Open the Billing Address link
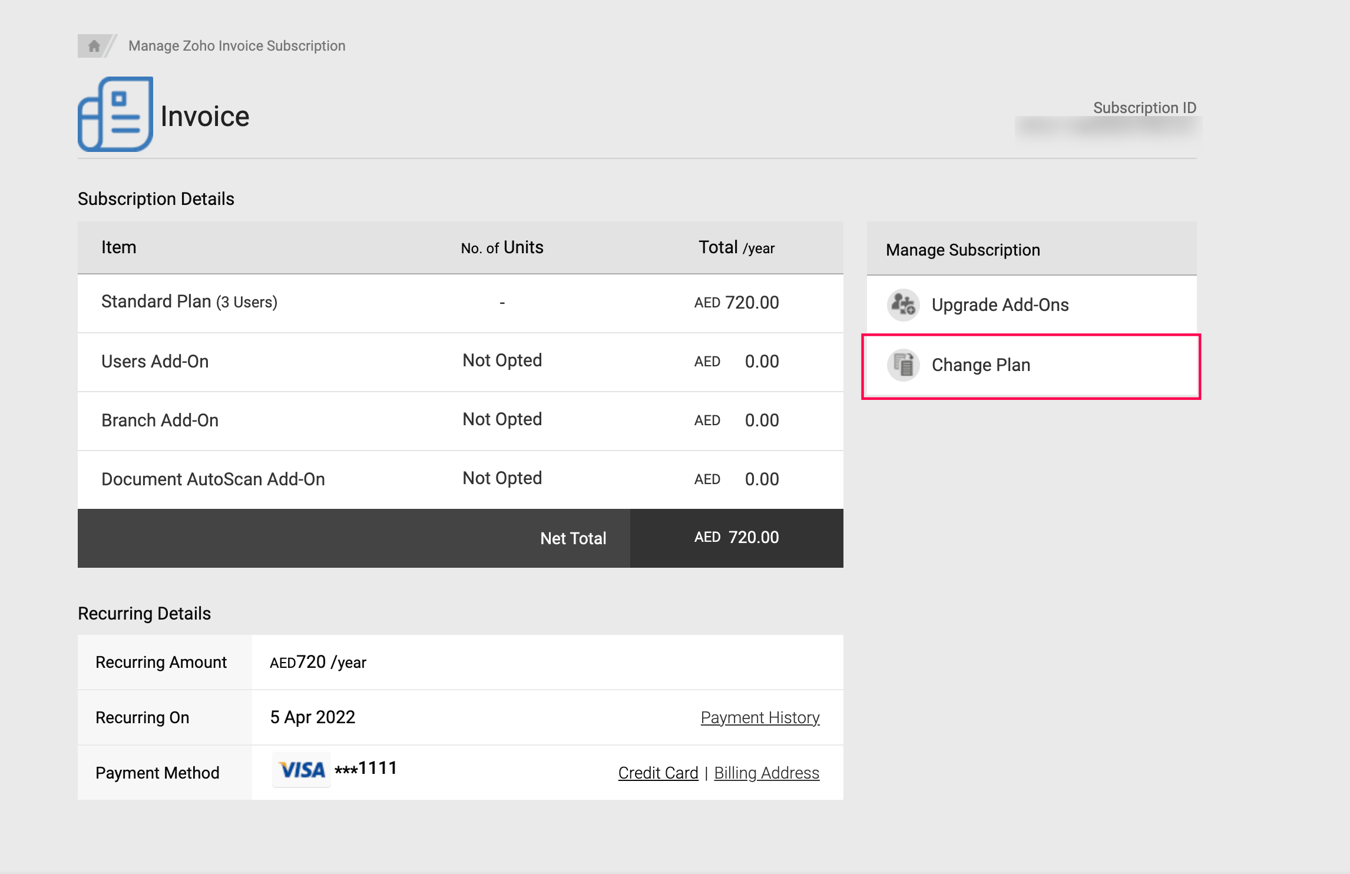 (767, 773)
